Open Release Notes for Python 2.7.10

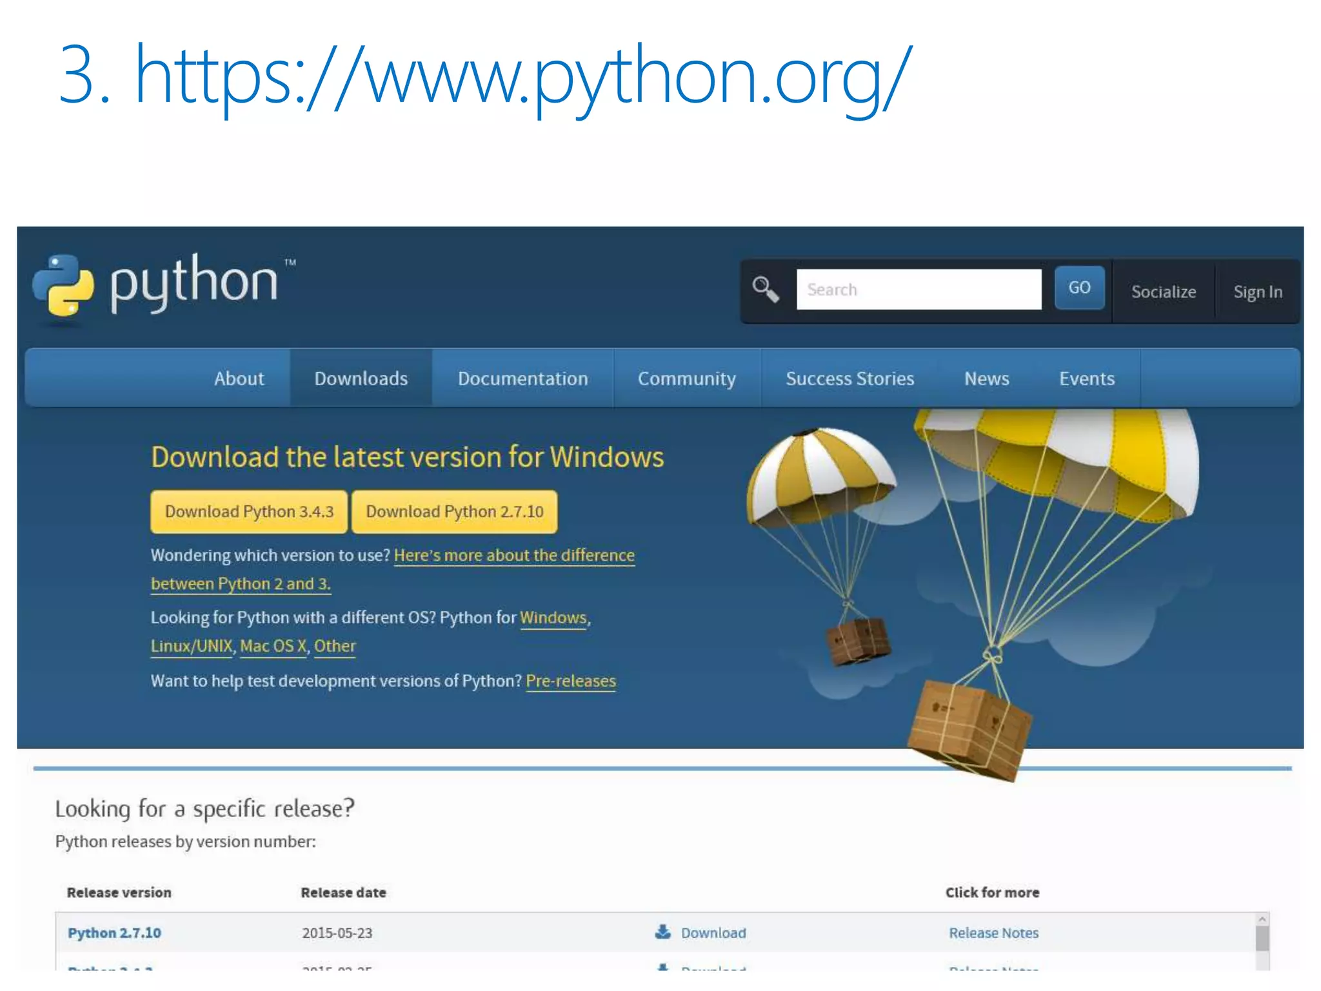click(993, 933)
